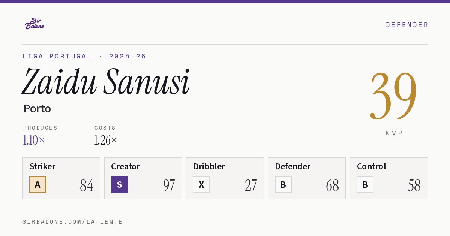Click the Creator score 97
This screenshot has width=450, height=236.
tap(169, 185)
